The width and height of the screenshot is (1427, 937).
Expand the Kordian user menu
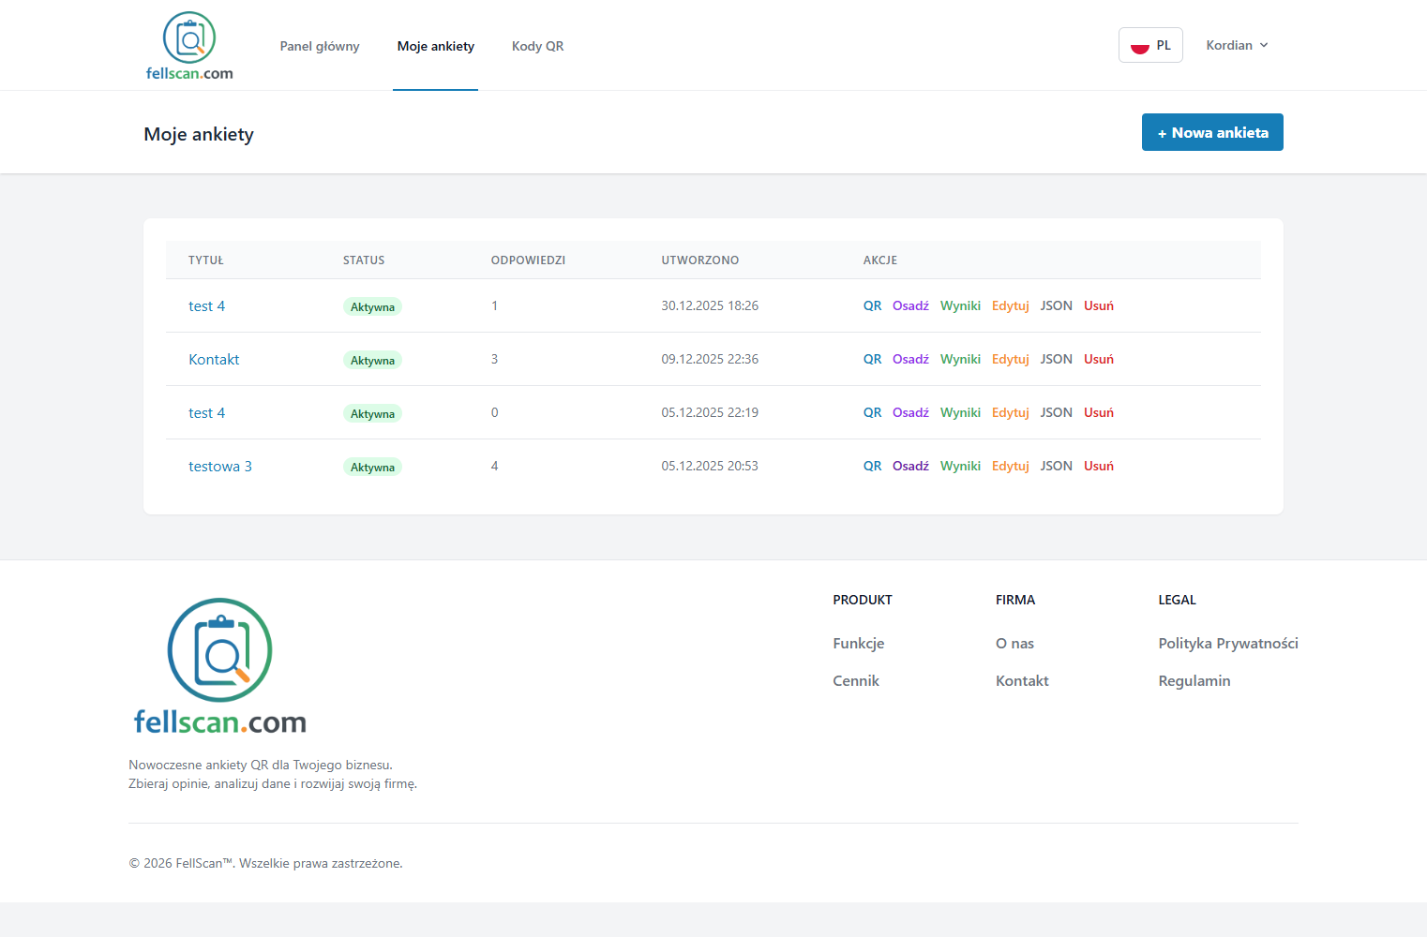[1237, 45]
